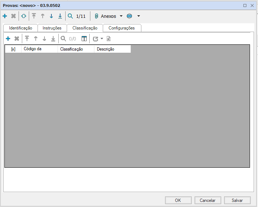The image size is (258, 207).
Task: Click the Cancelar button
Action: (207, 200)
